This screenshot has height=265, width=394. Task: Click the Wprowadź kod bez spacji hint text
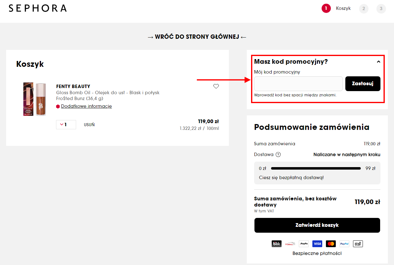pos(295,95)
